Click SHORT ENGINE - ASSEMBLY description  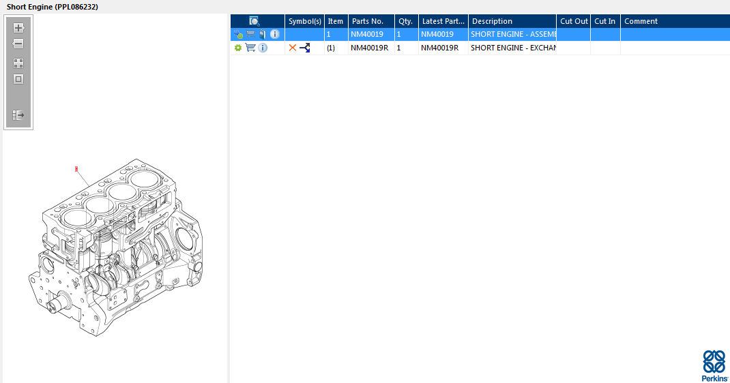pos(514,34)
